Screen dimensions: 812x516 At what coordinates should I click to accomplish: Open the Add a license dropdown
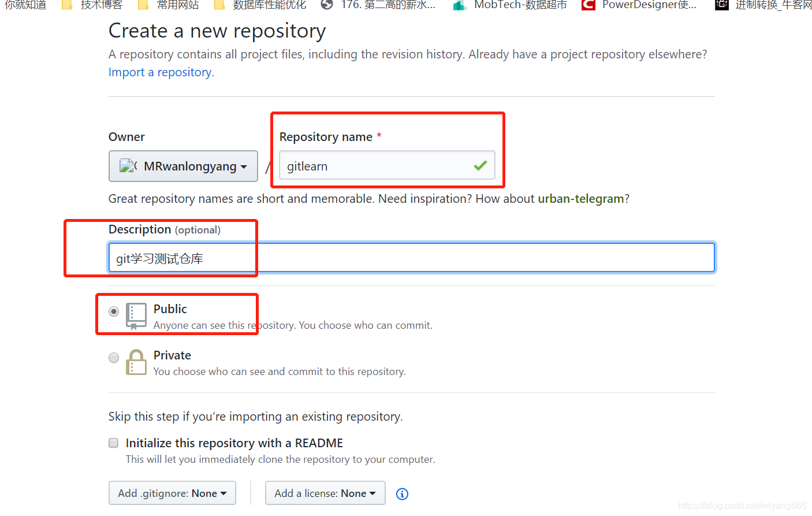(x=325, y=493)
